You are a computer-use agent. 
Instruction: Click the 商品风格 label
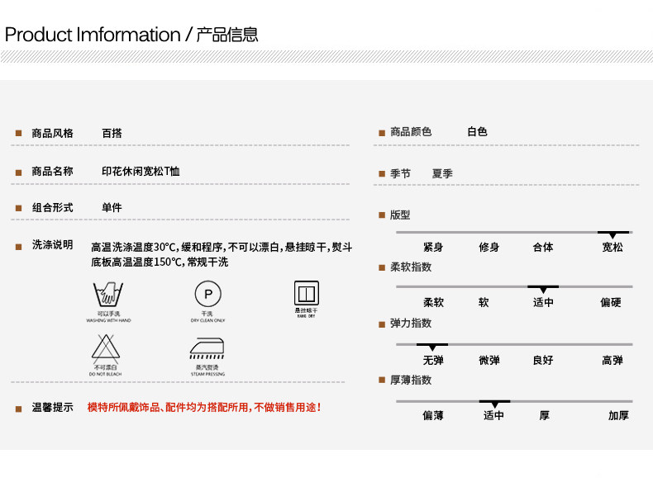coord(52,133)
